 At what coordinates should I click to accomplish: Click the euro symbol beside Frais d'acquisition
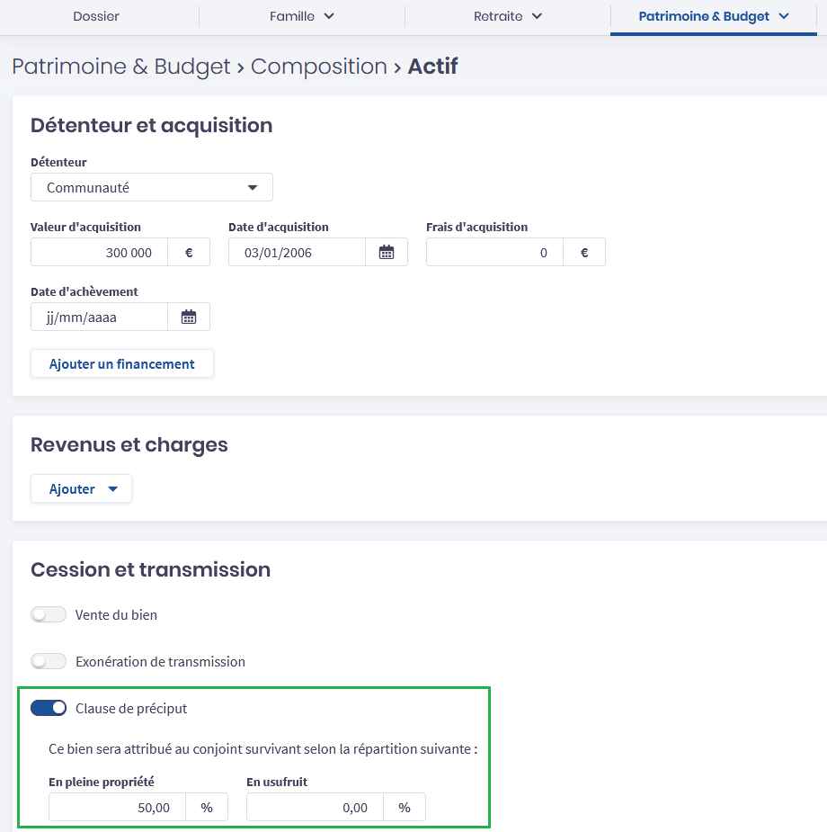(584, 253)
